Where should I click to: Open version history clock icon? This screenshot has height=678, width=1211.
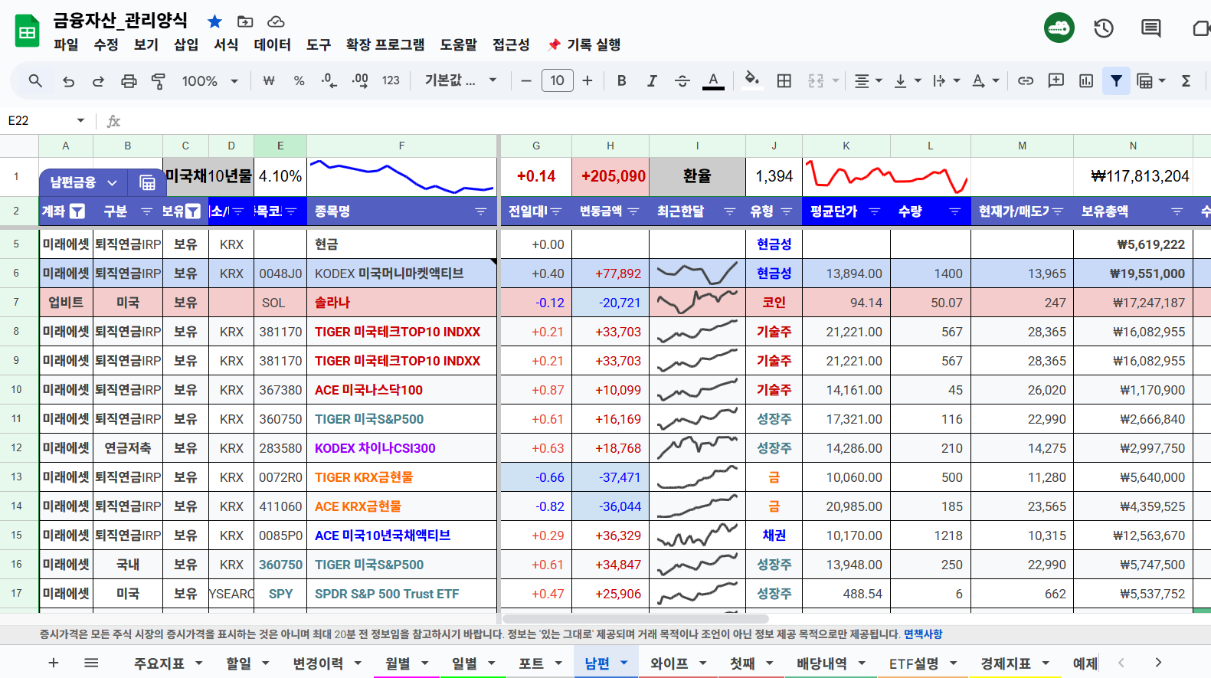coord(1104,28)
